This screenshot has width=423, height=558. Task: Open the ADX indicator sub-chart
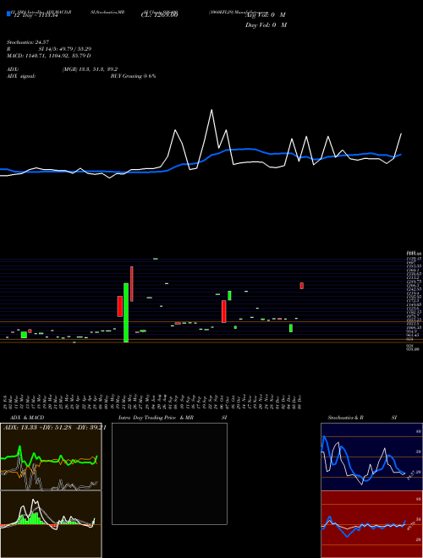pos(51,457)
